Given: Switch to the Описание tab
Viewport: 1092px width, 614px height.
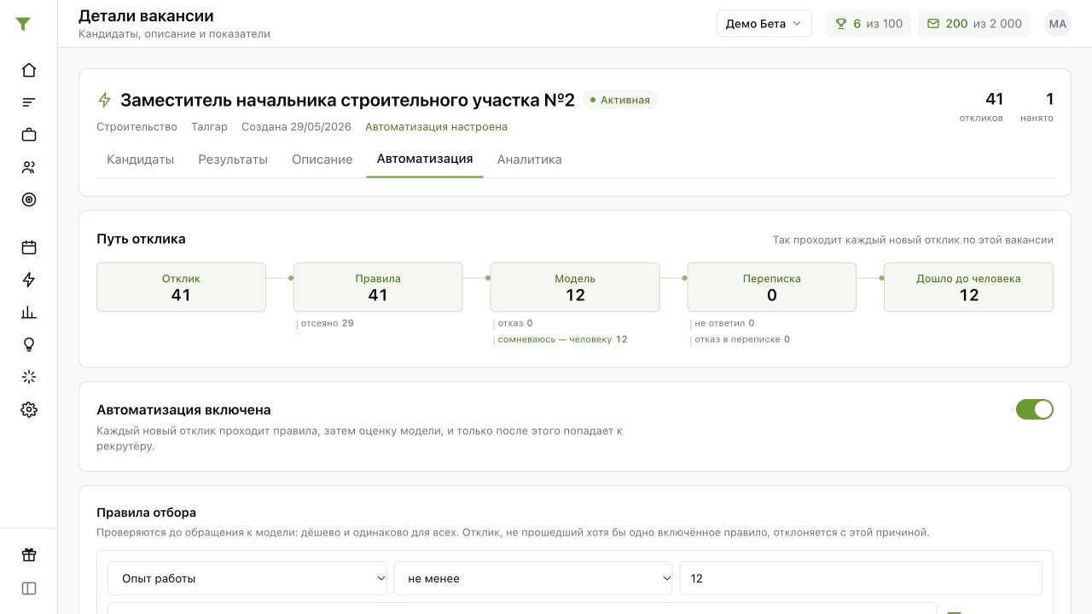Looking at the screenshot, I should [322, 159].
